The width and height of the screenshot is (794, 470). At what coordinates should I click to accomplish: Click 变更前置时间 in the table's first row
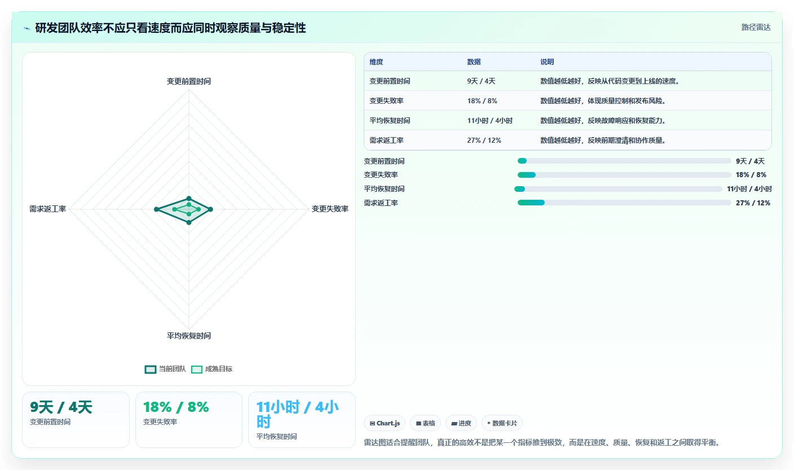[390, 81]
